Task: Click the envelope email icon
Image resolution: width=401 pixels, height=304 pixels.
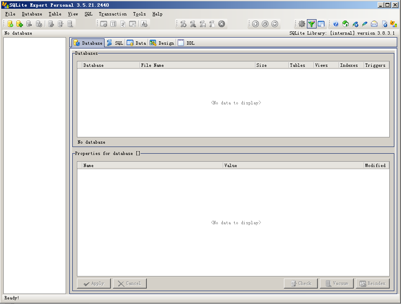Action: 374,24
